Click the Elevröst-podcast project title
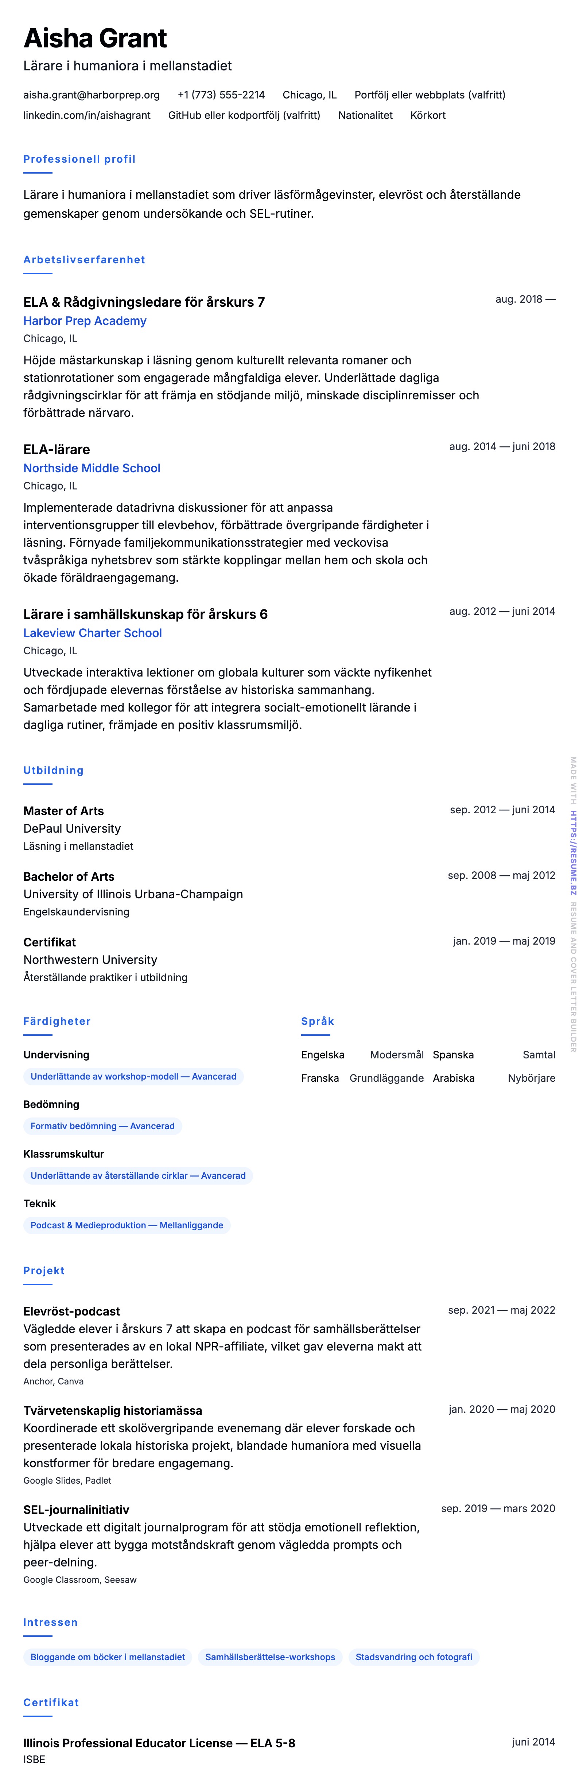579x1790 pixels. [x=71, y=1311]
